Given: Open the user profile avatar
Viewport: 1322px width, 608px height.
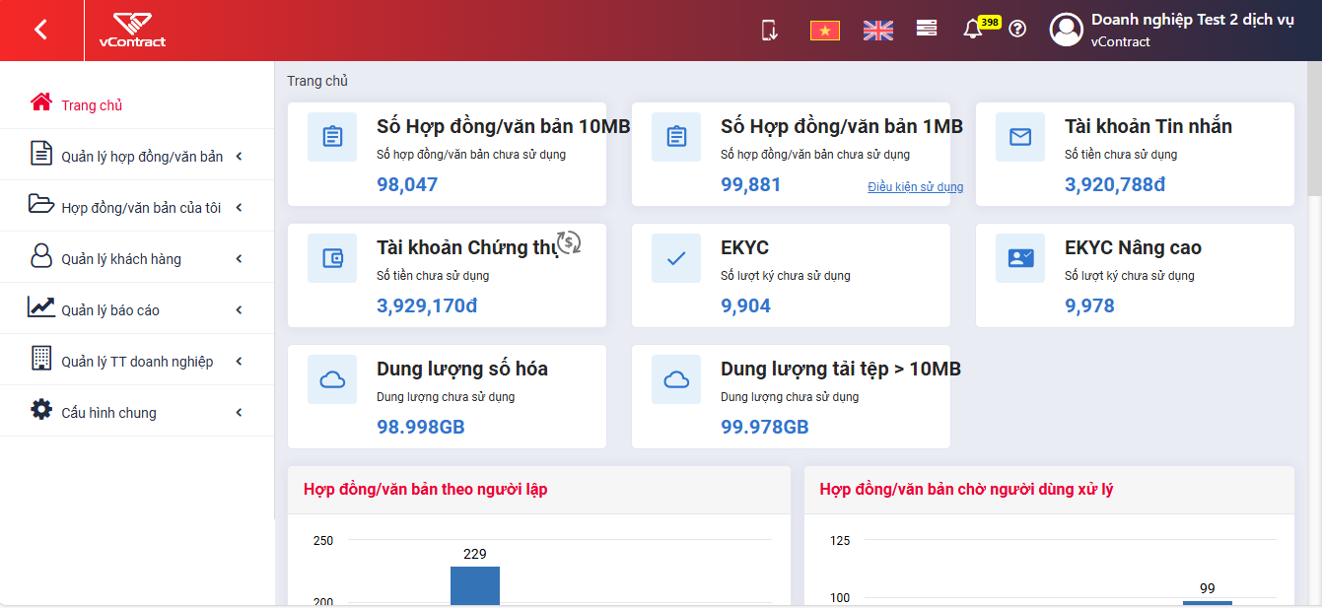Looking at the screenshot, I should pyautogui.click(x=1067, y=30).
